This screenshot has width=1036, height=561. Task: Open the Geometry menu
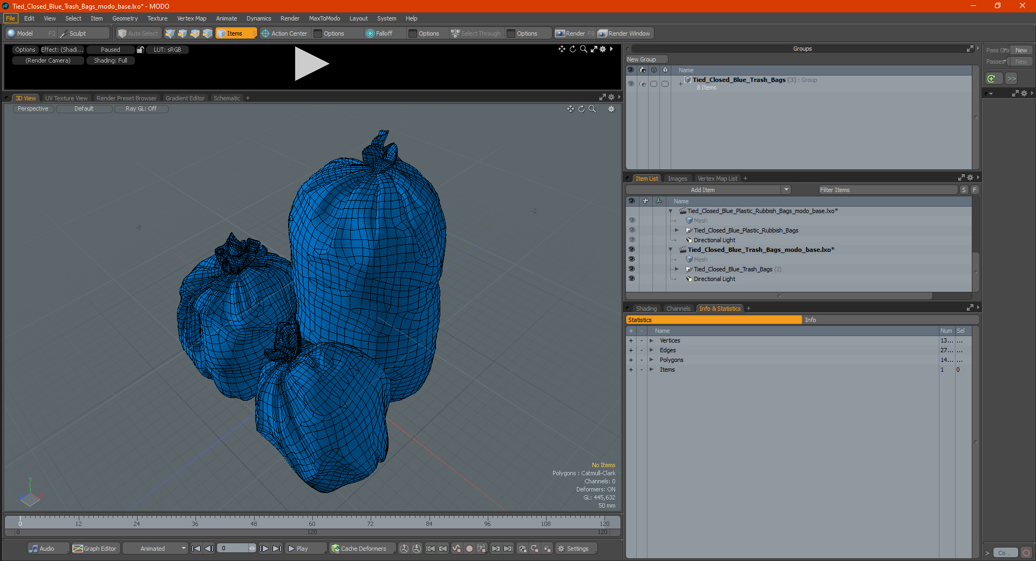point(125,18)
